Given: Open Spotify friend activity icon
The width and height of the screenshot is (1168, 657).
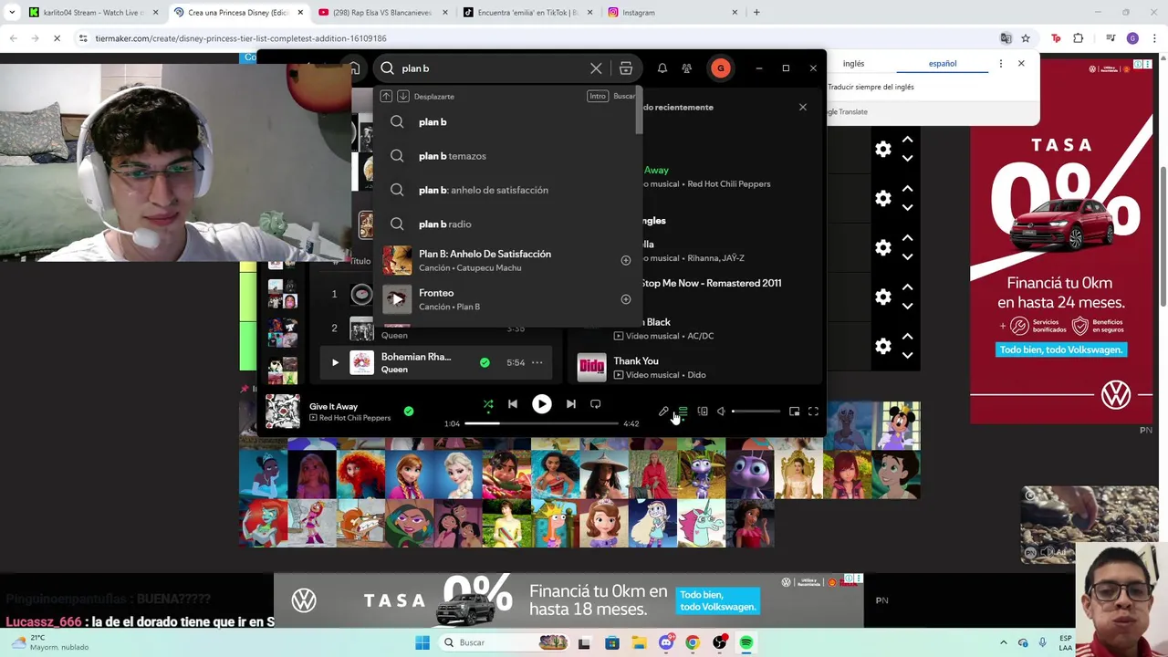Looking at the screenshot, I should pos(686,68).
